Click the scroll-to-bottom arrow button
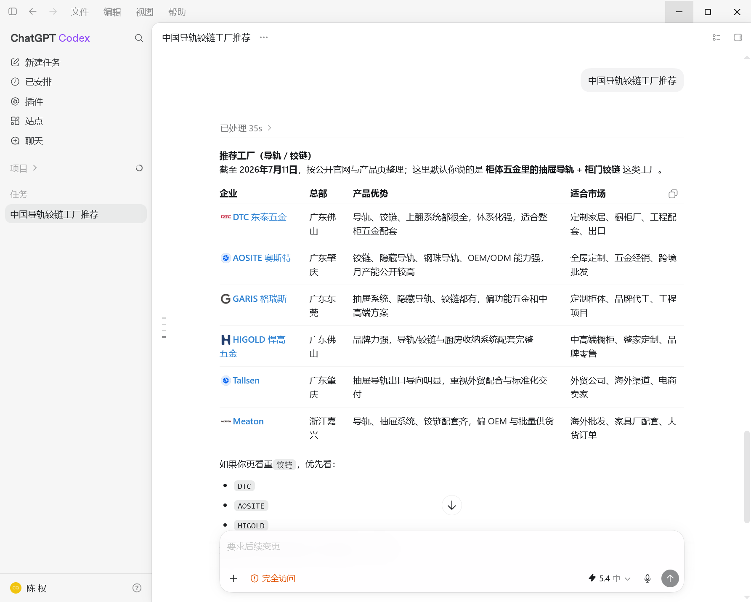This screenshot has width=751, height=602. [x=452, y=505]
